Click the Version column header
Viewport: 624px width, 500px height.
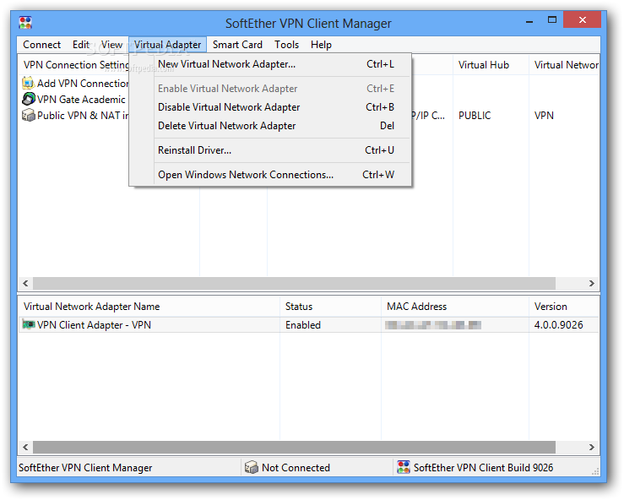[x=564, y=307]
